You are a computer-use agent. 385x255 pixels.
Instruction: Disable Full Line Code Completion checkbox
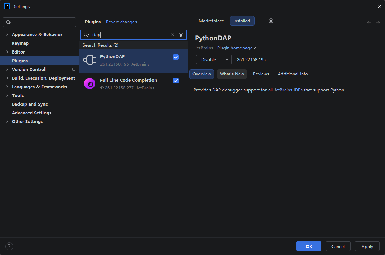coord(176,81)
